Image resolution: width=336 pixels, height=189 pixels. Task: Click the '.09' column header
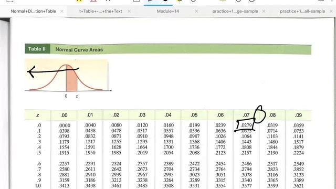(x=299, y=115)
